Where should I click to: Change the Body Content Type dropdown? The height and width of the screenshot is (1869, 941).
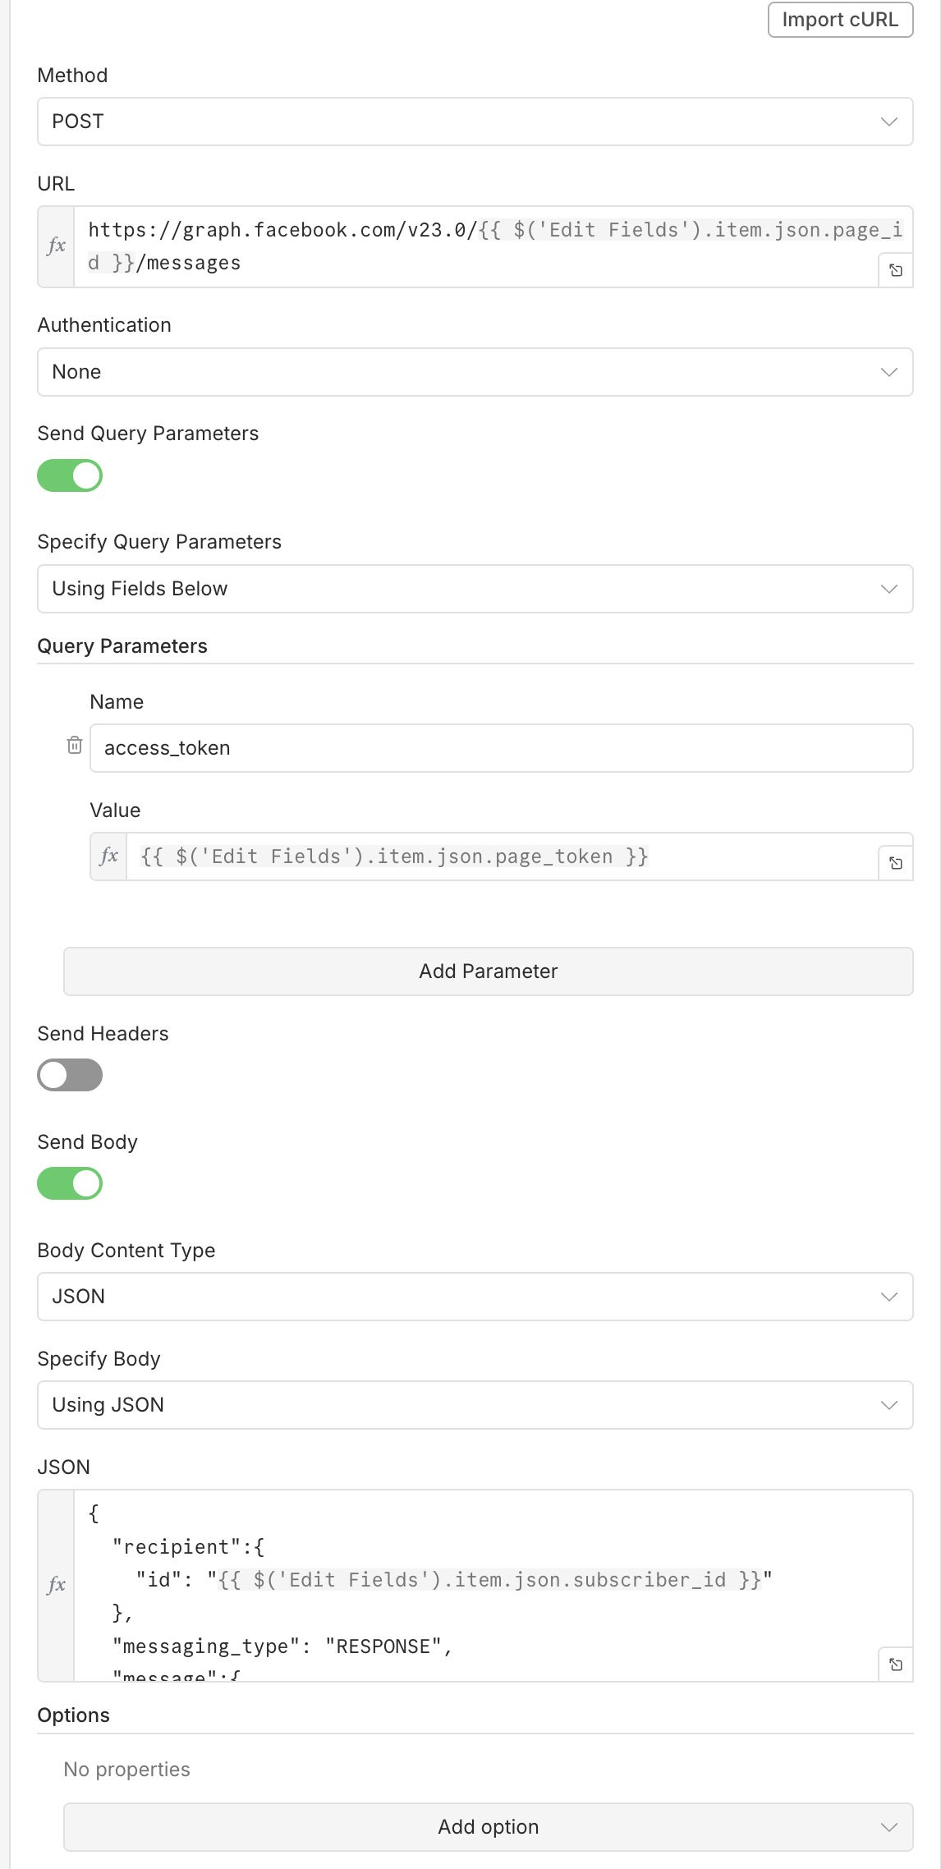click(475, 1297)
